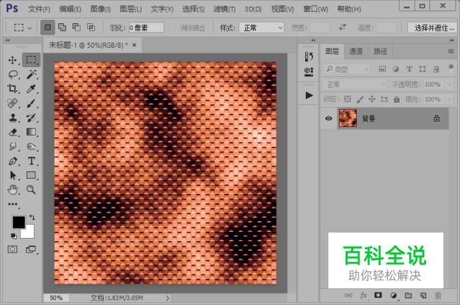460x305 pixels.
Task: Close the 未标题-1 document tab
Action: pyautogui.click(x=134, y=45)
